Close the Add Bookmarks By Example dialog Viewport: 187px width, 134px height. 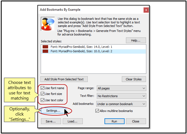tap(146, 10)
